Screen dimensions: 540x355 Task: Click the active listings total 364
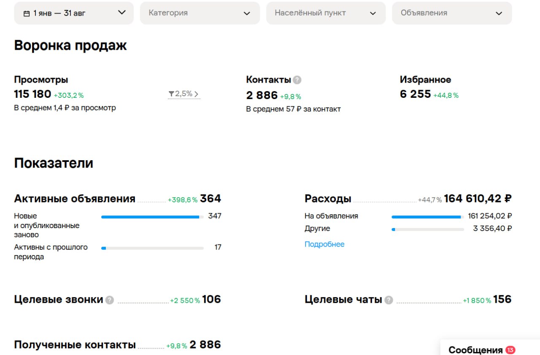[211, 199]
